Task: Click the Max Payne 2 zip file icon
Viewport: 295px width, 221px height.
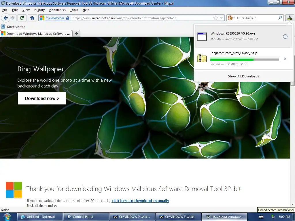Action: [202, 58]
